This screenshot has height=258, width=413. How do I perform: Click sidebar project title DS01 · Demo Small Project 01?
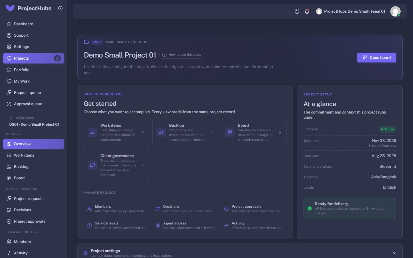point(34,124)
